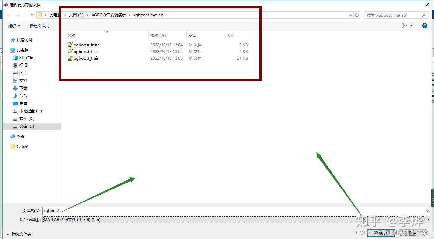Open the 保存类型 file type dropdown

click(x=428, y=219)
